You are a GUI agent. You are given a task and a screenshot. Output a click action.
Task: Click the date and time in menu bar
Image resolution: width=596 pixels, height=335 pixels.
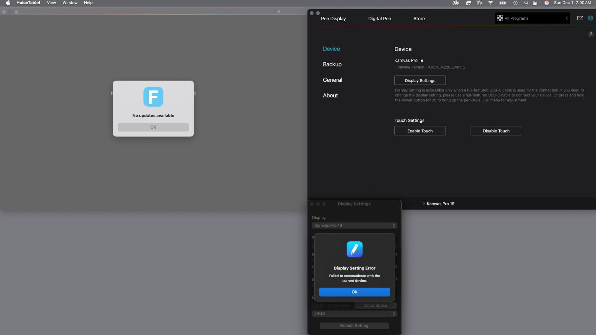(x=572, y=3)
